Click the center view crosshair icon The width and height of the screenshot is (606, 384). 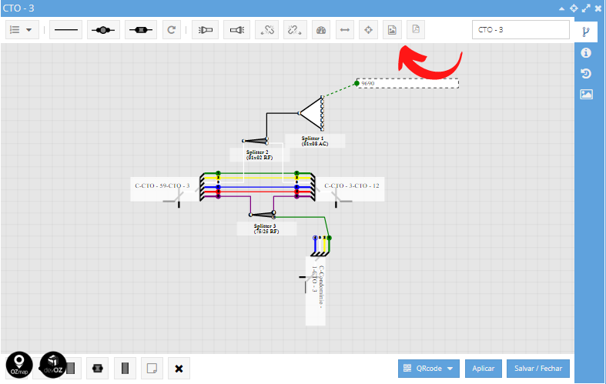[368, 30]
